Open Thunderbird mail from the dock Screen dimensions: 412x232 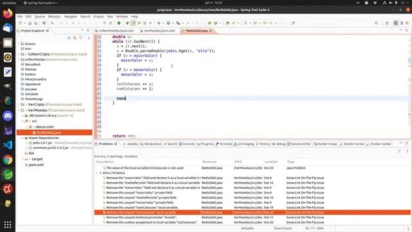[8, 28]
